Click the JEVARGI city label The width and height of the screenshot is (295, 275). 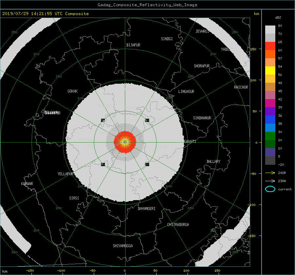tap(202, 31)
